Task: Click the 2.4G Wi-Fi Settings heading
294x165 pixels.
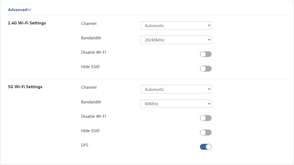Action: 27,23
